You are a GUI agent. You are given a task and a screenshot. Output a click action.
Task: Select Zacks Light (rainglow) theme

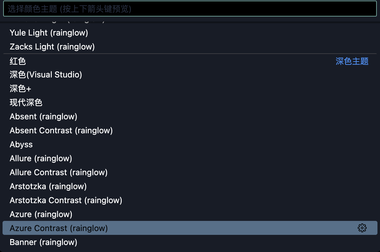pyautogui.click(x=190, y=46)
